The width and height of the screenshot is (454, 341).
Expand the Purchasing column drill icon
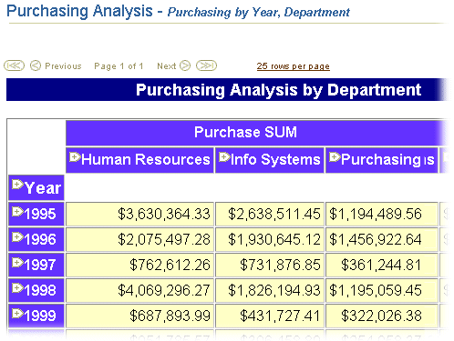pyautogui.click(x=335, y=157)
